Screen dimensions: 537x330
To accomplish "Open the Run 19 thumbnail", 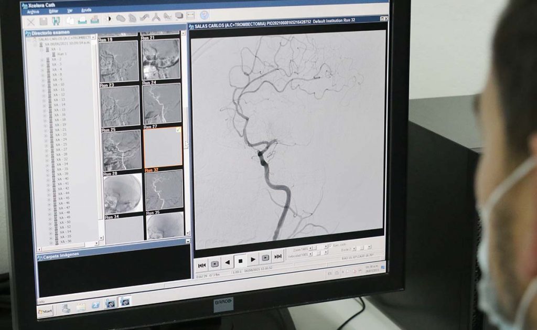I will coord(119,61).
